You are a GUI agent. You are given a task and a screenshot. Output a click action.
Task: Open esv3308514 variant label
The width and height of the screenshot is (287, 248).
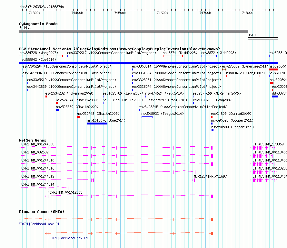click(176, 66)
